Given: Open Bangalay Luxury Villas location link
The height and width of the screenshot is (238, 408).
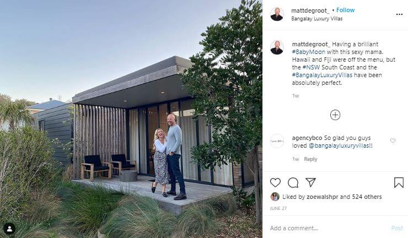Looking at the screenshot, I should (316, 19).
